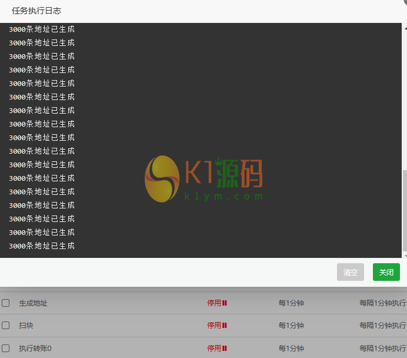Check the checkbox for 生成地址 row
Viewport: 407px width, 358px height.
click(6, 303)
